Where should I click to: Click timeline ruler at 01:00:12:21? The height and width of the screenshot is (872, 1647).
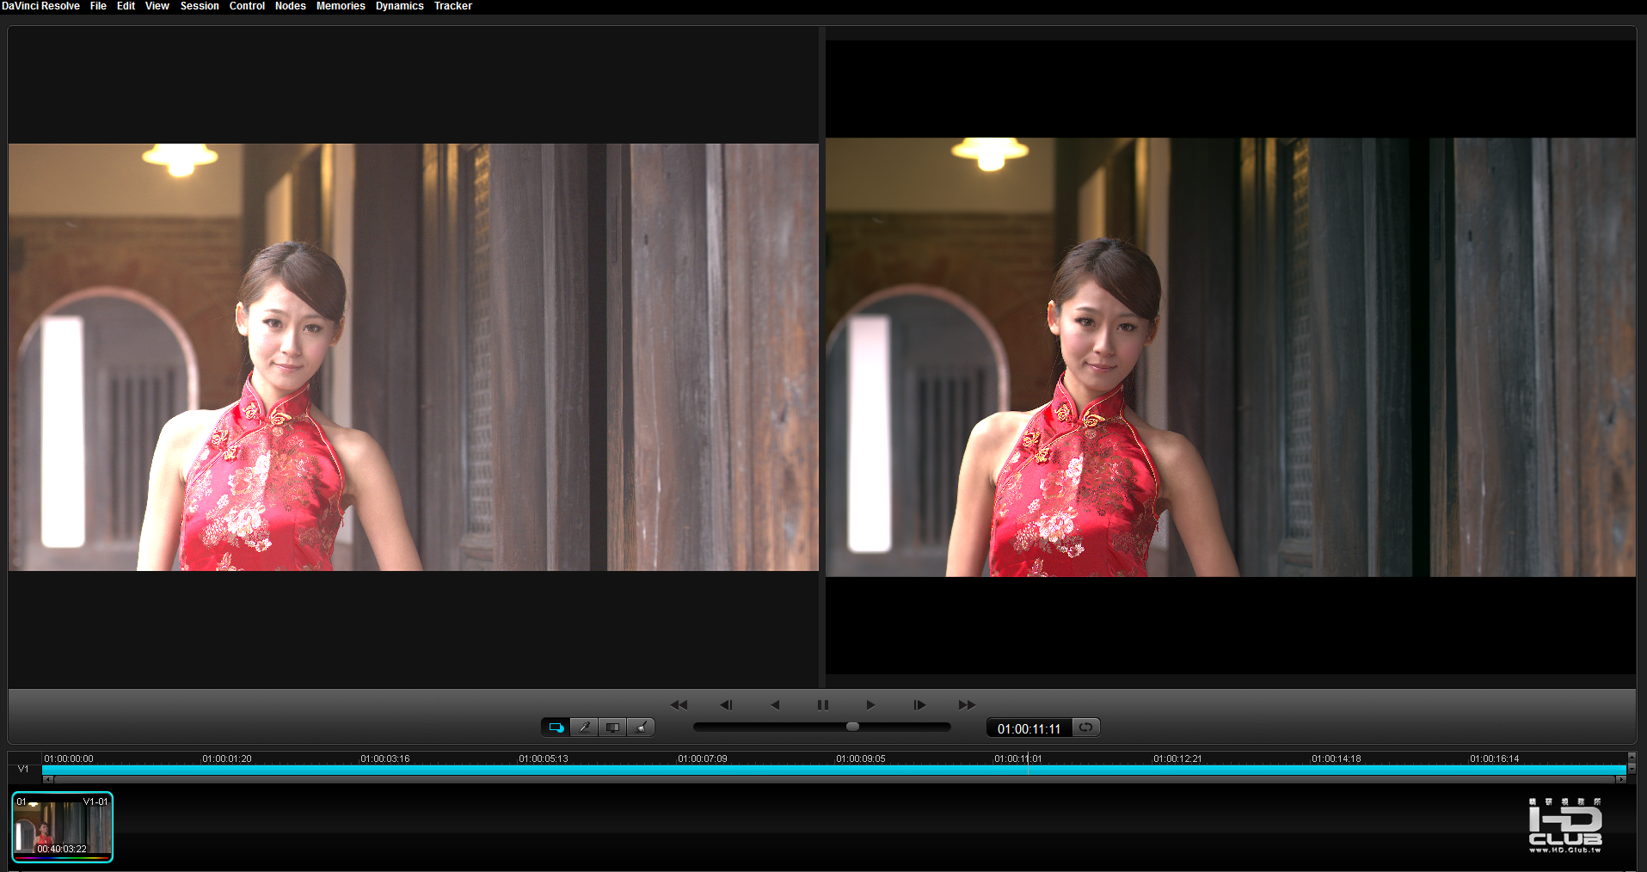coord(1177,758)
